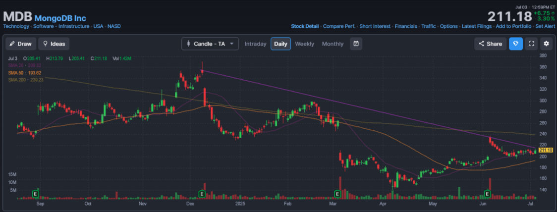Open the Ideas panel
Screen dimensions: 557x212
click(x=54, y=44)
